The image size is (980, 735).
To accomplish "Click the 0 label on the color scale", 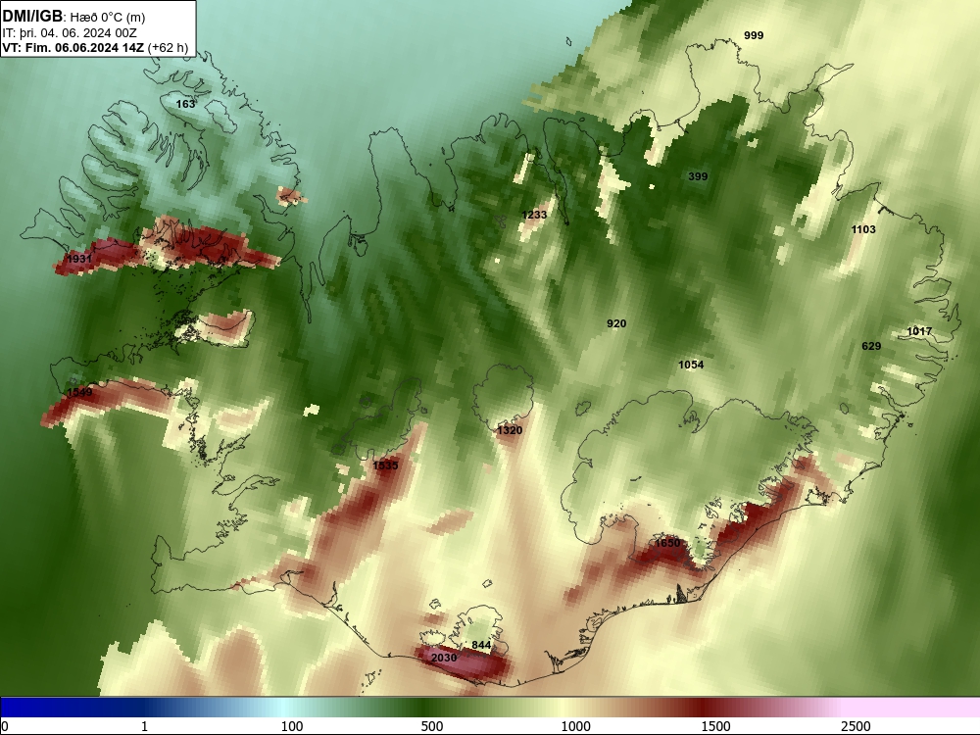I will click(5, 726).
